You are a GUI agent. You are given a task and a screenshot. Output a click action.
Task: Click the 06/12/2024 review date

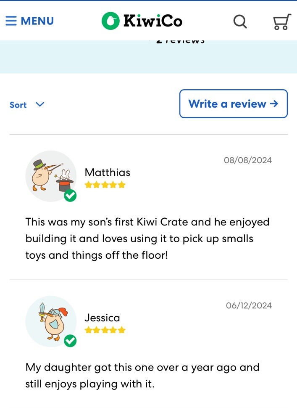249,305
